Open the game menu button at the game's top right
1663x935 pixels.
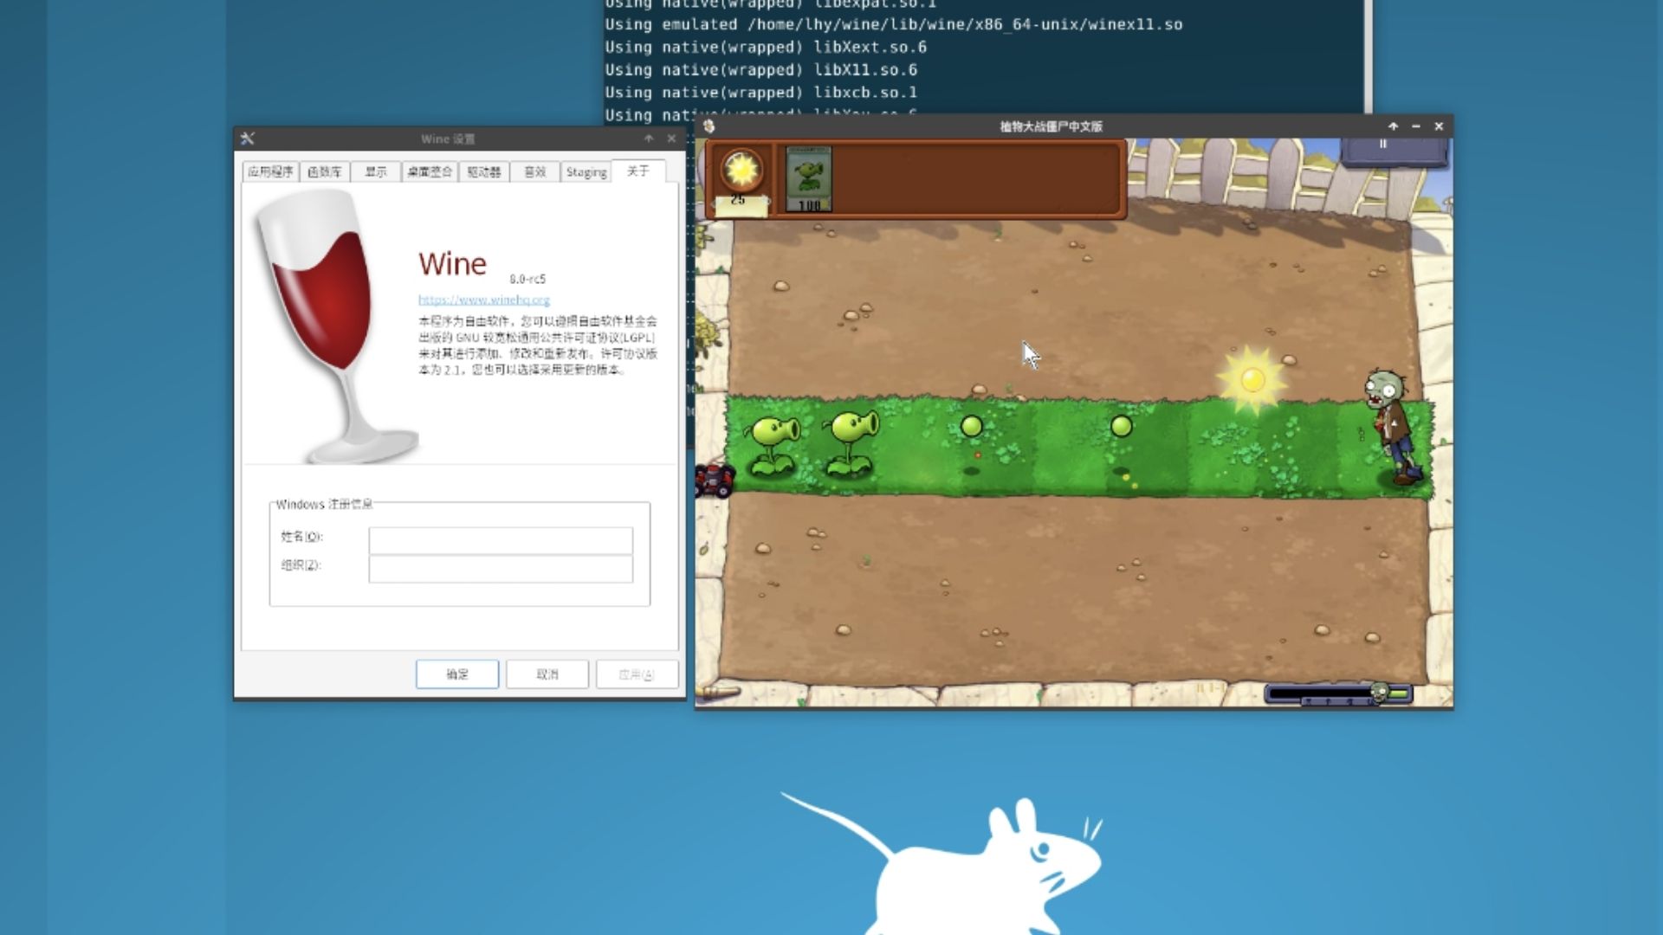tap(1394, 151)
